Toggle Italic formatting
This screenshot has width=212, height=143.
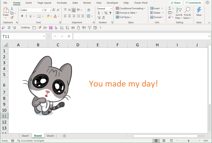[x=26, y=16]
